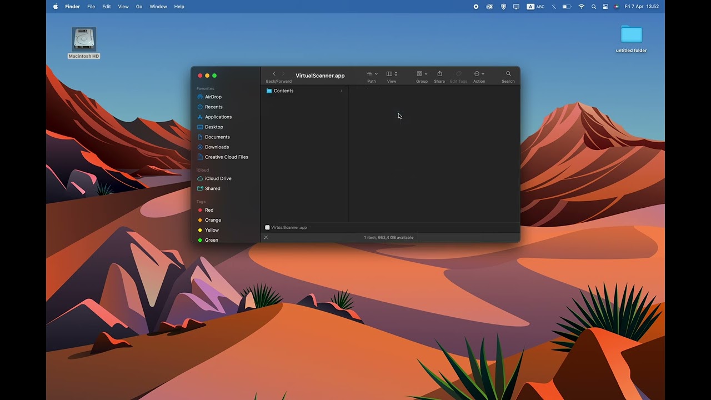
Task: Click the X icon in status bar
Action: point(266,237)
